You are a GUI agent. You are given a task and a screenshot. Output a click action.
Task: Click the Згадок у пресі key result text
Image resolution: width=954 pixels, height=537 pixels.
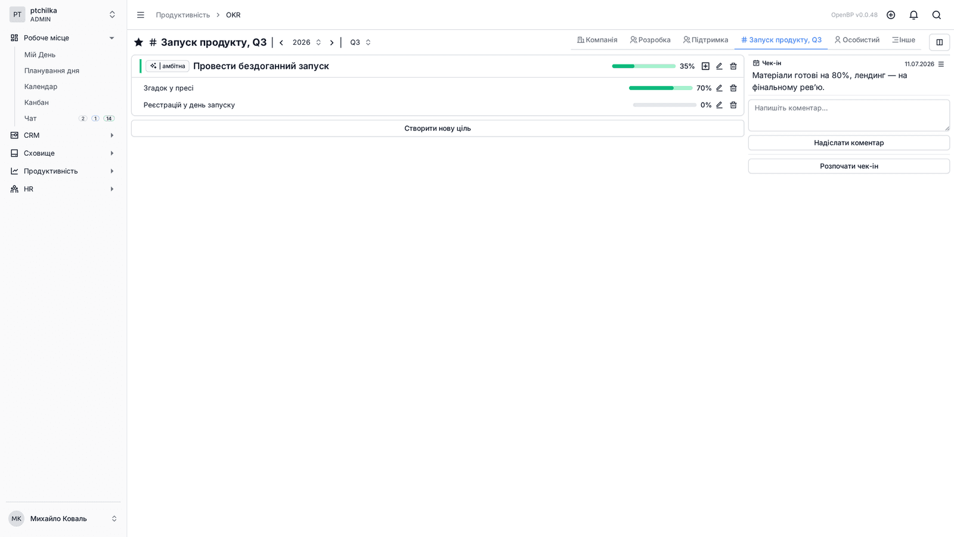[x=169, y=88]
